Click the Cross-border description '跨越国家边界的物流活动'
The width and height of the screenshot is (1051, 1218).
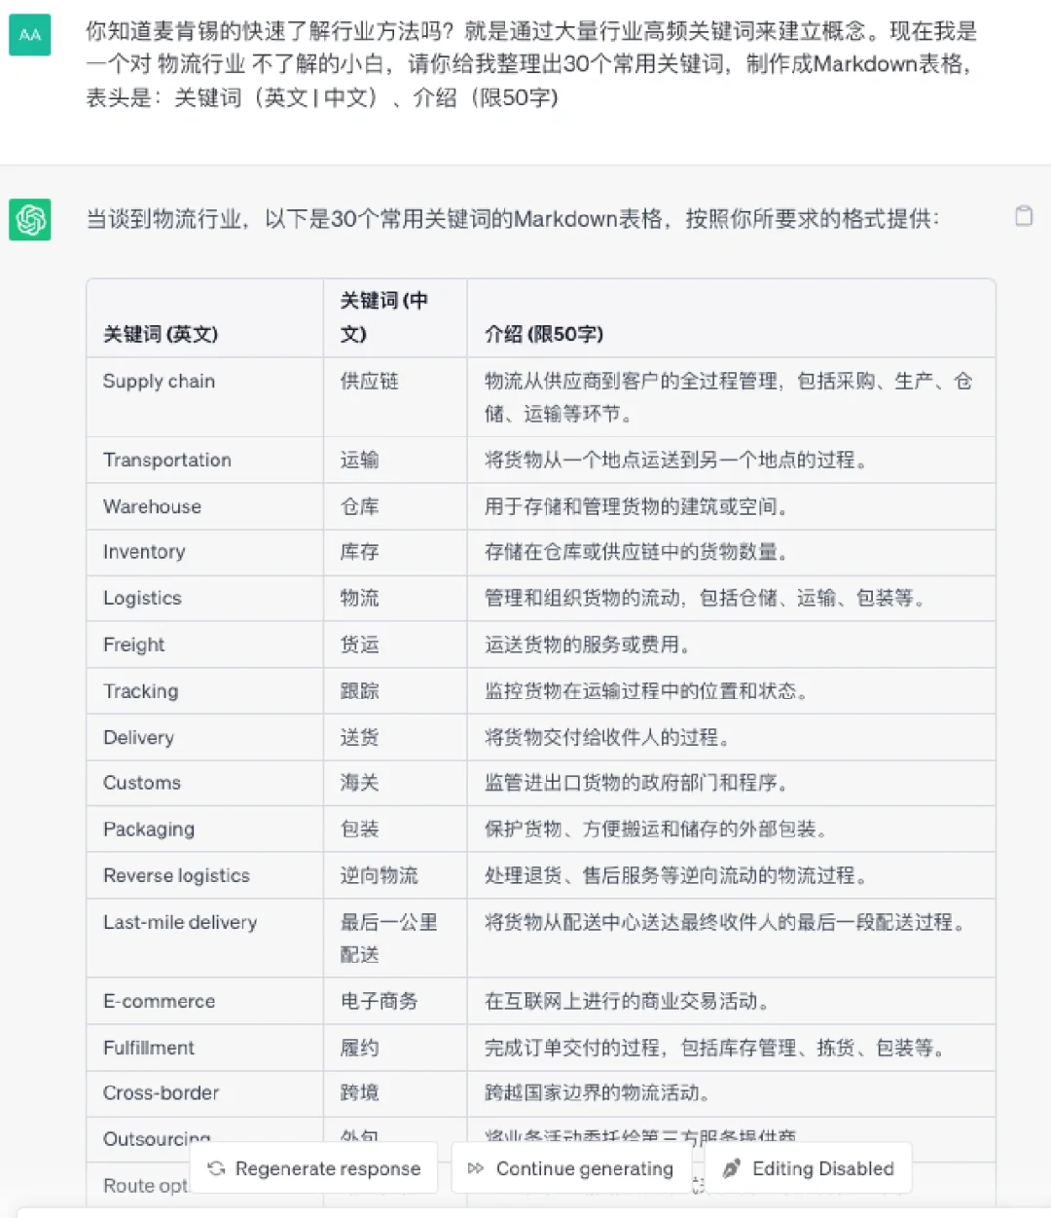[x=598, y=1093]
